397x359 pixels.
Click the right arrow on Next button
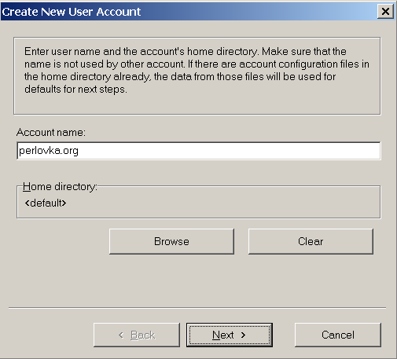click(243, 335)
